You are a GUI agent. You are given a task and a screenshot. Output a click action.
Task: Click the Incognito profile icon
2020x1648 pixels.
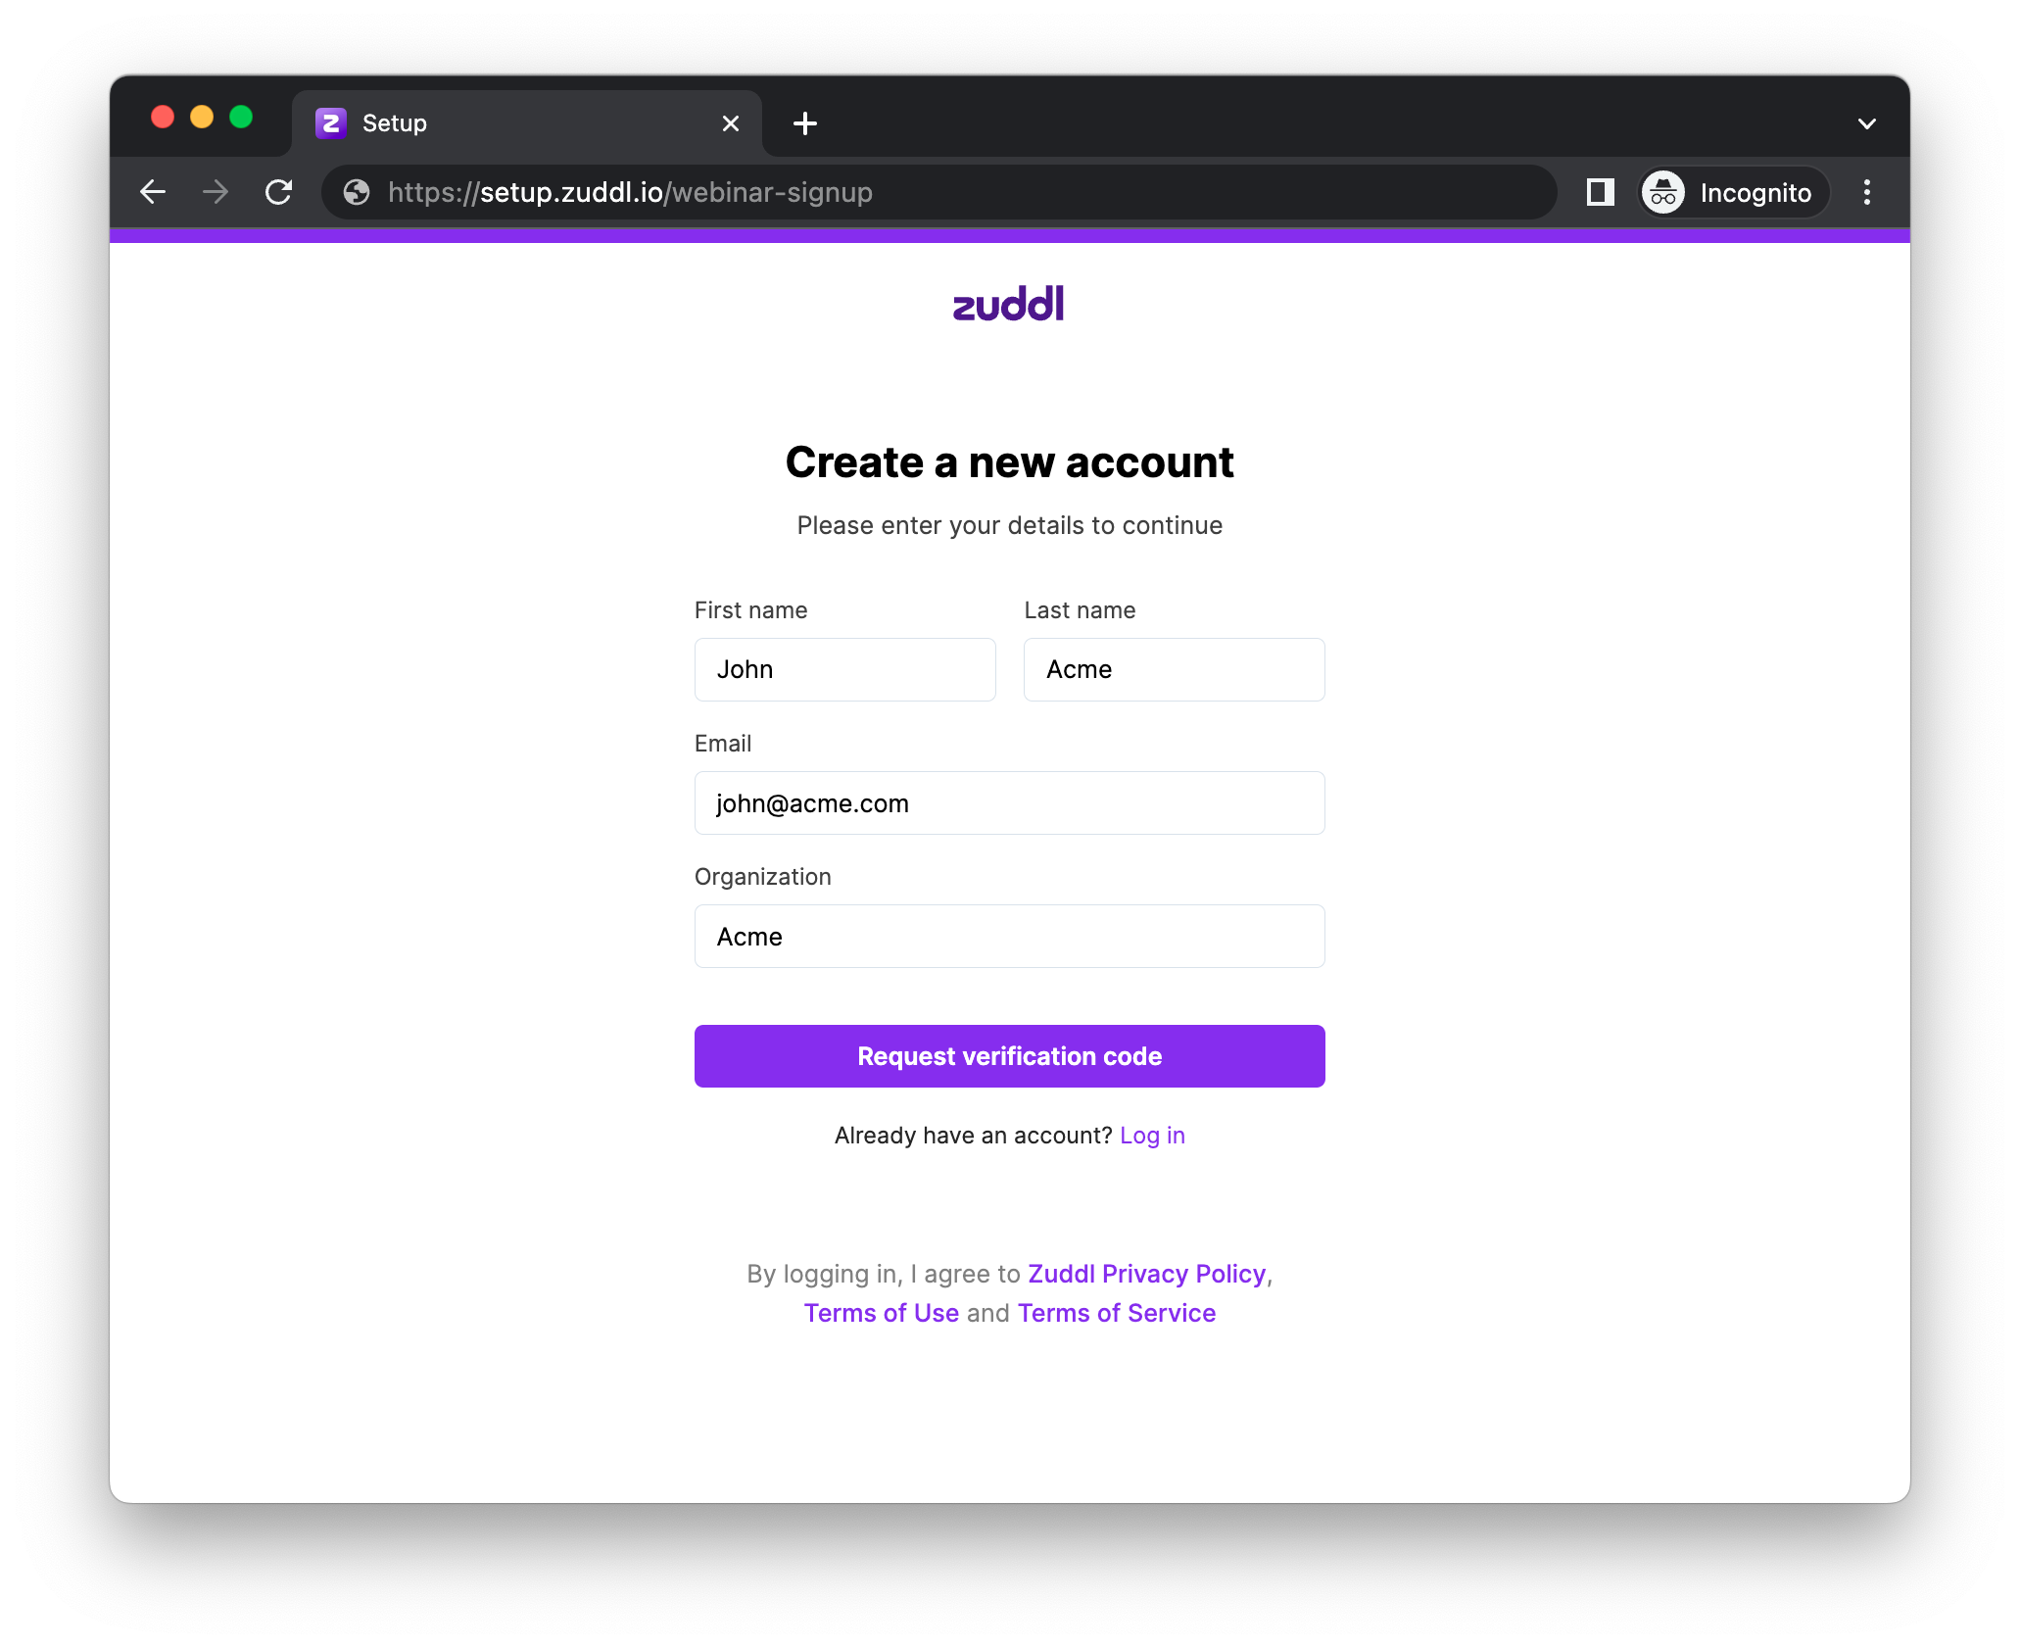pyautogui.click(x=1663, y=192)
